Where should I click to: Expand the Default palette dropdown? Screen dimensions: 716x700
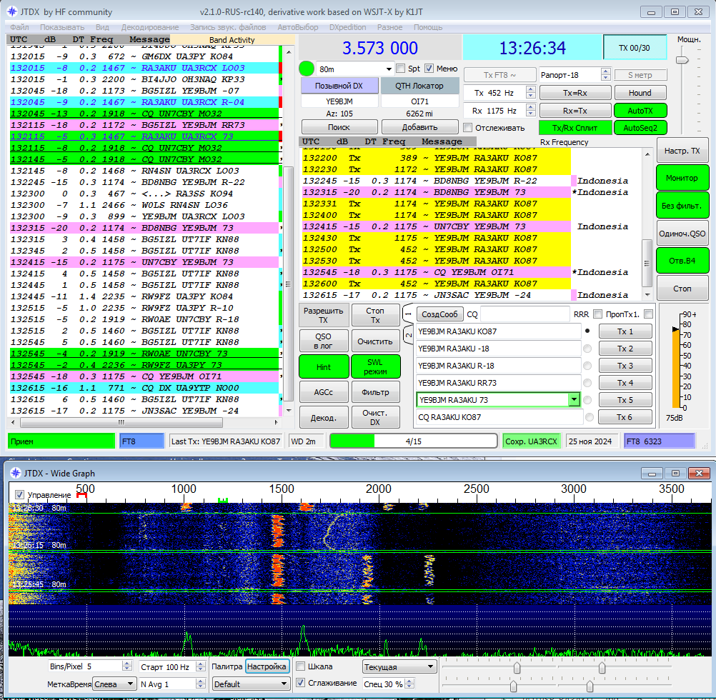coord(252,683)
